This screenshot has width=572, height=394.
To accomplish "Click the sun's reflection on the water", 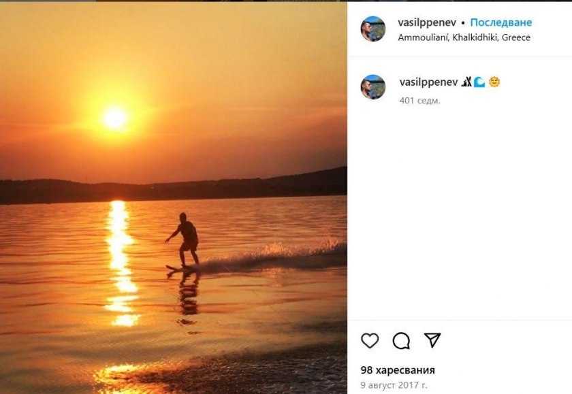I will coord(120,259).
